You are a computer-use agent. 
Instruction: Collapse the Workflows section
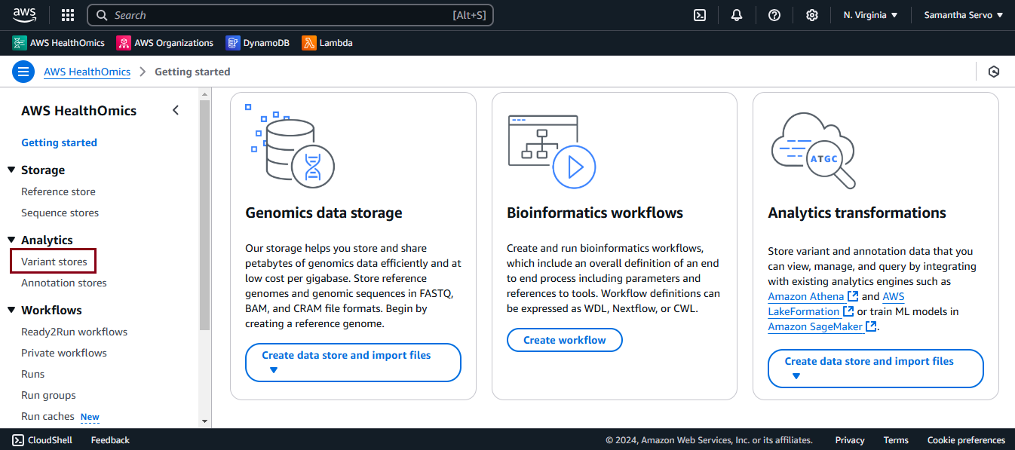click(11, 310)
